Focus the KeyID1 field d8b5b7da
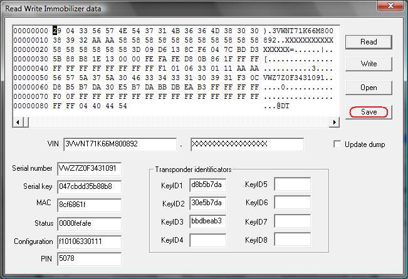Image resolution: width=408 pixels, height=279 pixels. tap(207, 185)
